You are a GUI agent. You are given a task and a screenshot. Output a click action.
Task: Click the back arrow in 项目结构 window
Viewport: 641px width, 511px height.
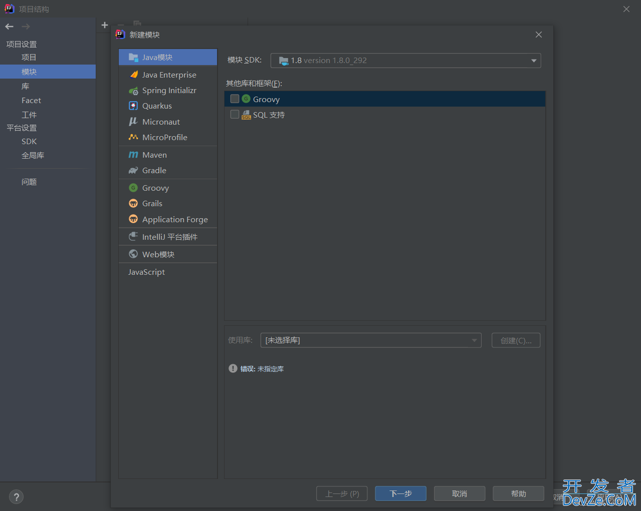click(x=9, y=26)
